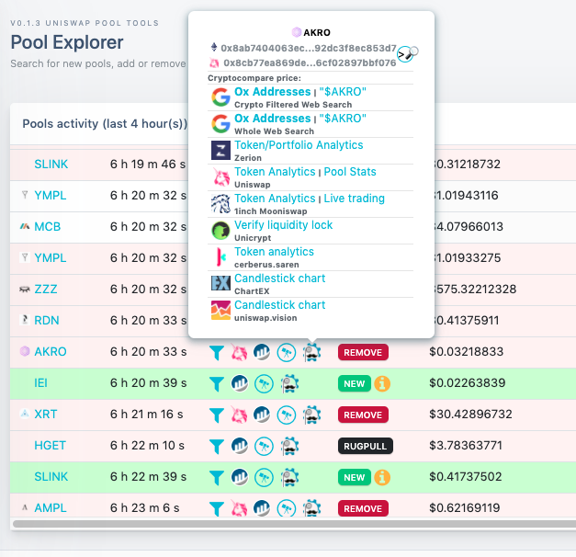576x557 pixels.
Task: Click the chart stats icon in AKRO row
Action: pos(262,352)
